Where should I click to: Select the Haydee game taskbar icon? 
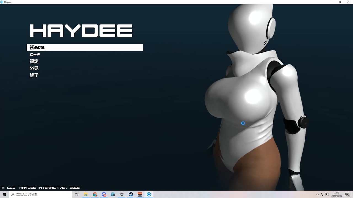point(149,194)
